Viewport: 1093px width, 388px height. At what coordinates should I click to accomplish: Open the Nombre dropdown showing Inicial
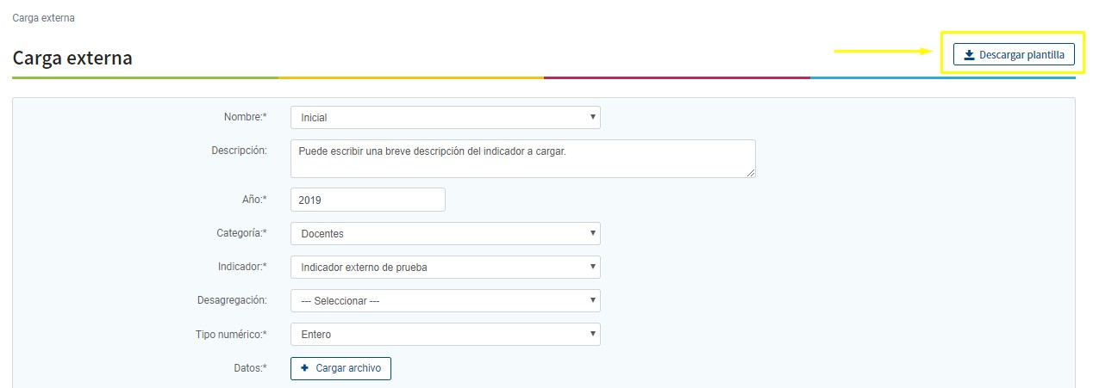[x=445, y=117]
